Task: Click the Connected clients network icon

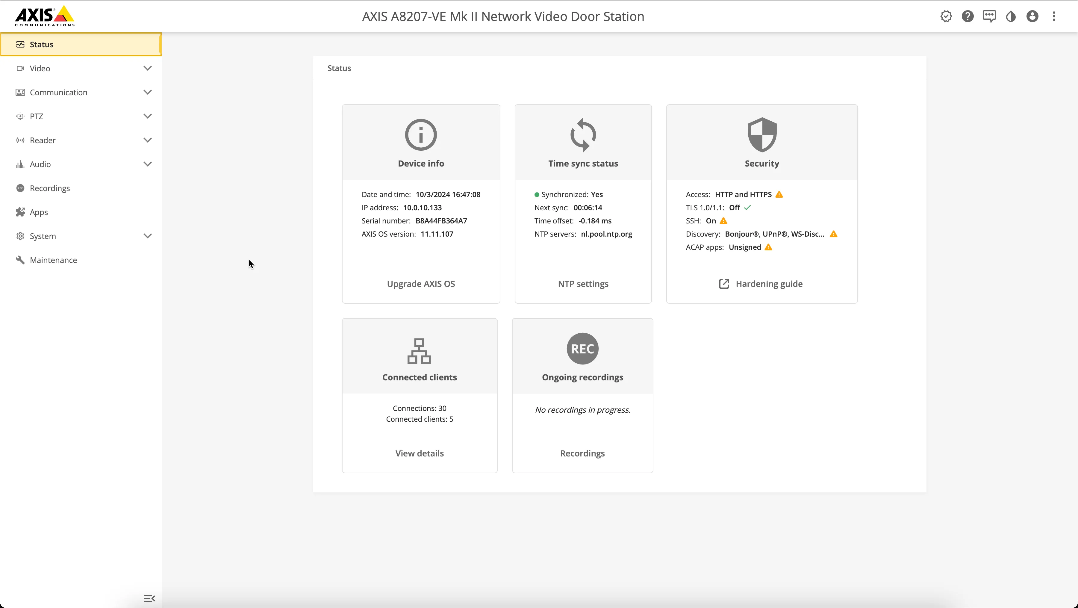Action: [x=419, y=351]
